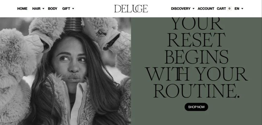Click the word RESET in headline
The width and height of the screenshot is (262, 125).
tap(196, 40)
